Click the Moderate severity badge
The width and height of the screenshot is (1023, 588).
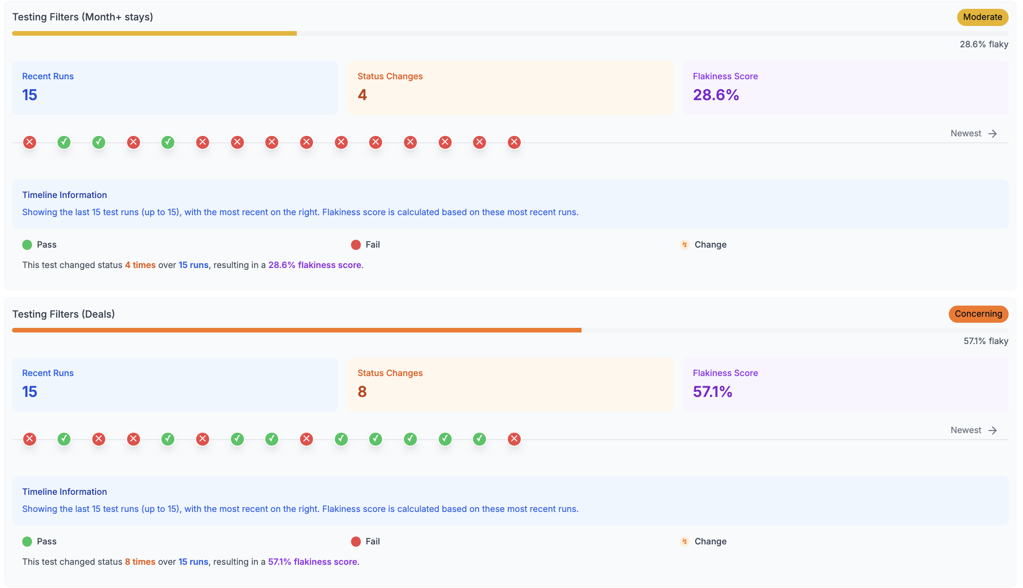982,17
